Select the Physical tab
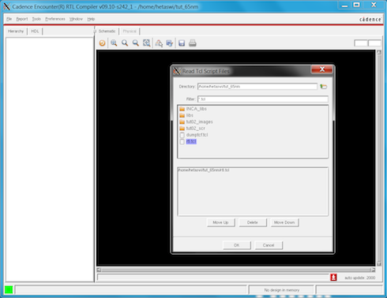387x298 pixels. coord(130,31)
